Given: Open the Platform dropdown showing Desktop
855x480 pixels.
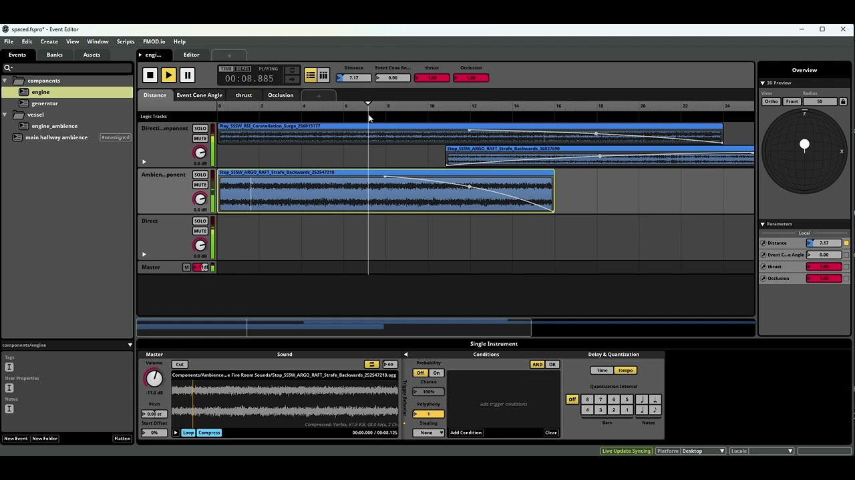Looking at the screenshot, I should (703, 451).
